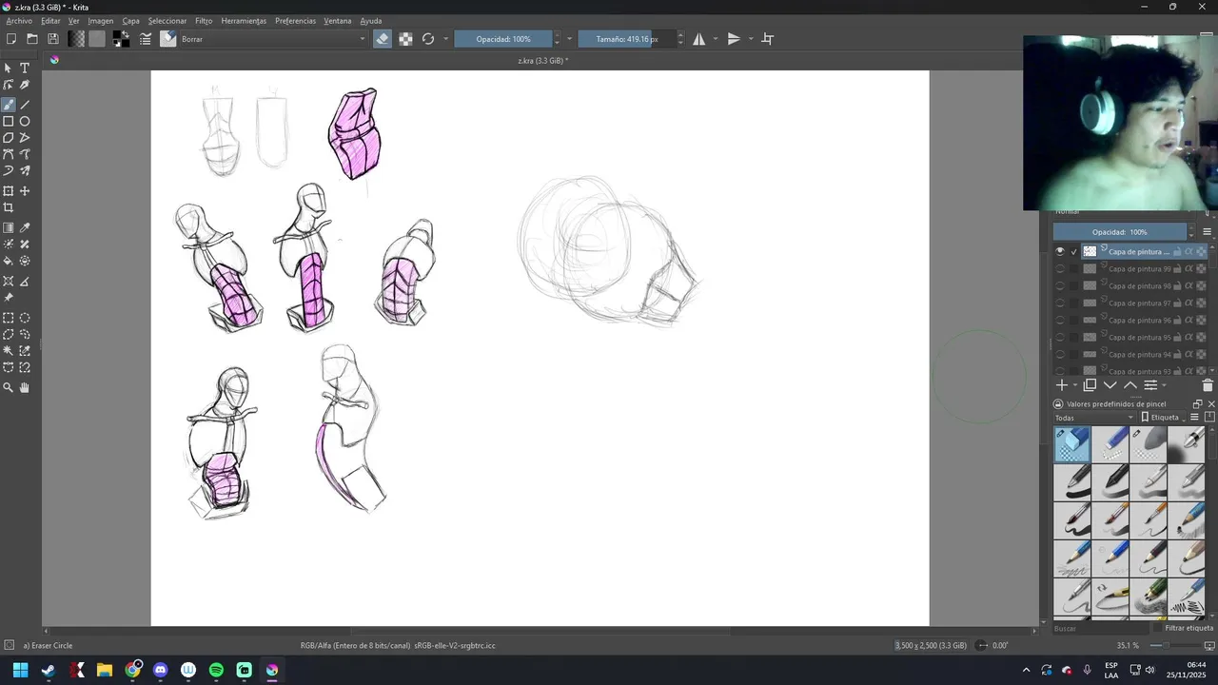The image size is (1218, 685).
Task: Adjust the brush Opacidad 100% slider
Action: click(x=503, y=39)
